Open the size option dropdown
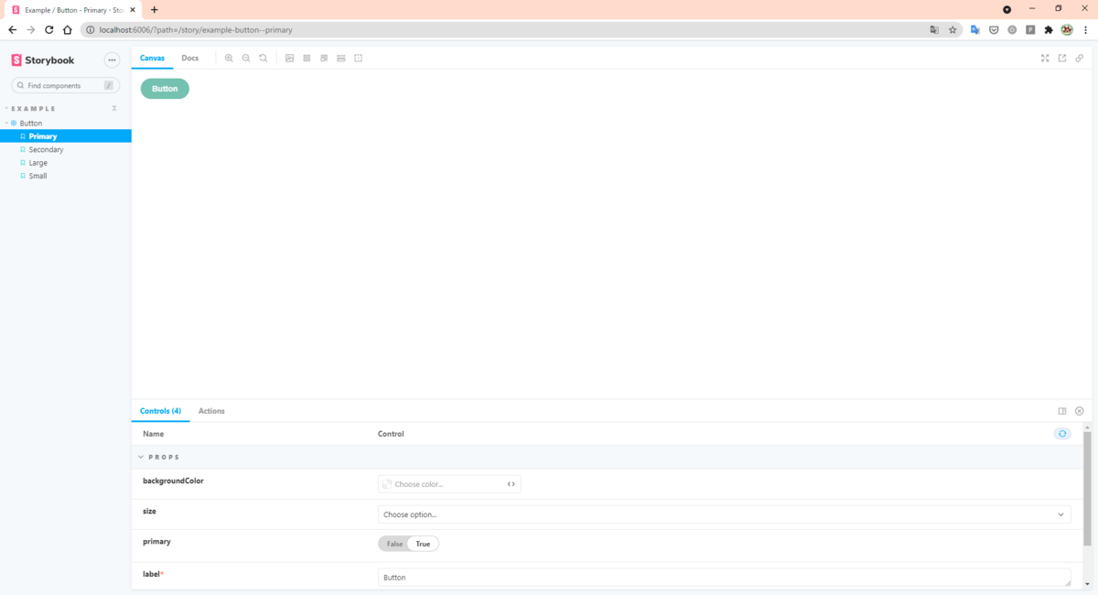The height and width of the screenshot is (595, 1098). coord(724,514)
